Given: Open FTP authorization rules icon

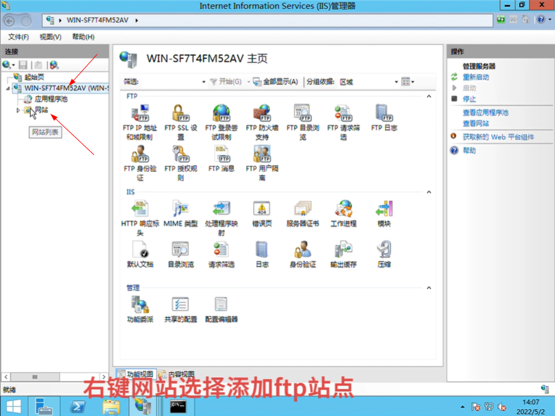Looking at the screenshot, I should pyautogui.click(x=181, y=163).
